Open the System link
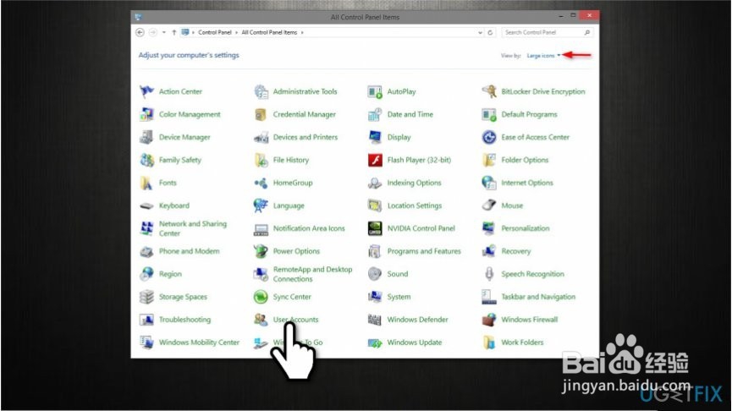The width and height of the screenshot is (732, 411). 399,297
